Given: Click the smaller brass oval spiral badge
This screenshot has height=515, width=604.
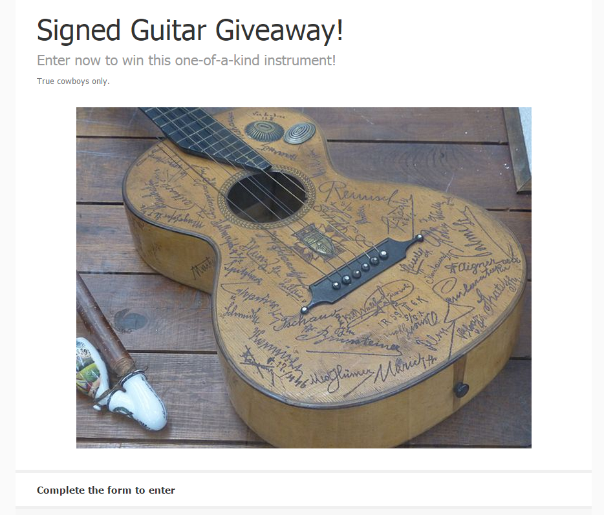Looking at the screenshot, I should 299,133.
